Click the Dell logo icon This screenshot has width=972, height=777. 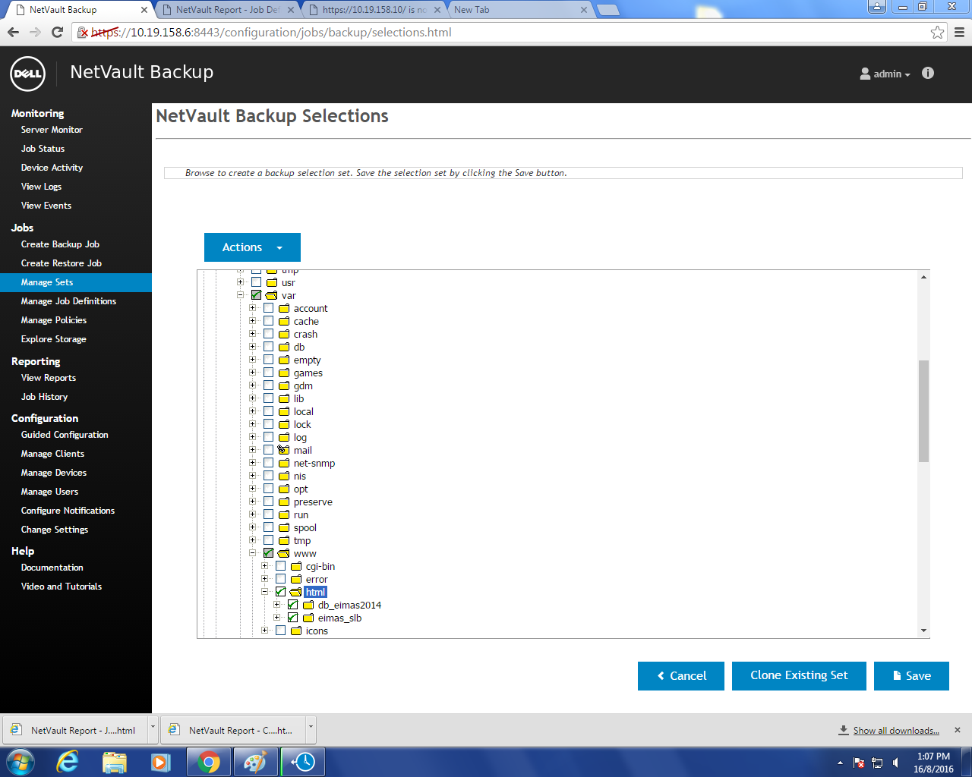pos(28,74)
